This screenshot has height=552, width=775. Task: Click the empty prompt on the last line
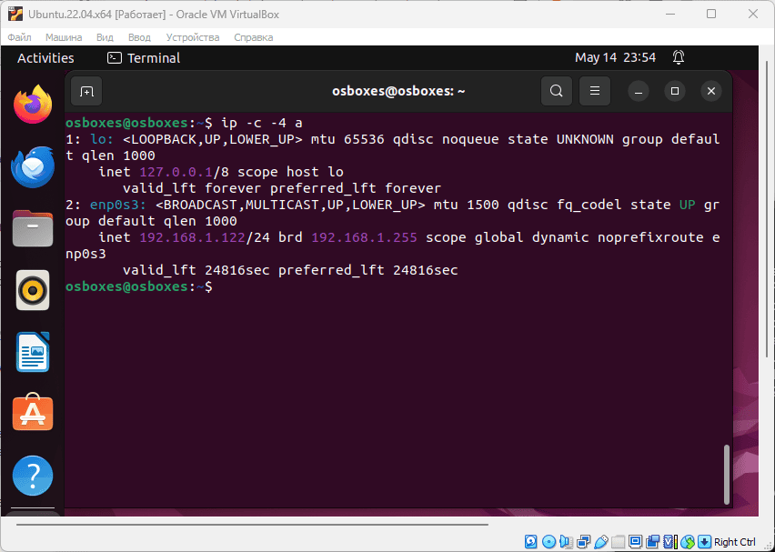(x=139, y=286)
